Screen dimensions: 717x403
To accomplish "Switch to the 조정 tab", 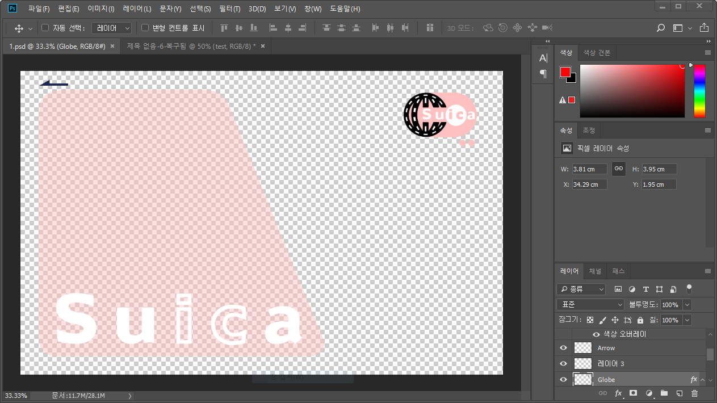I will (x=589, y=130).
